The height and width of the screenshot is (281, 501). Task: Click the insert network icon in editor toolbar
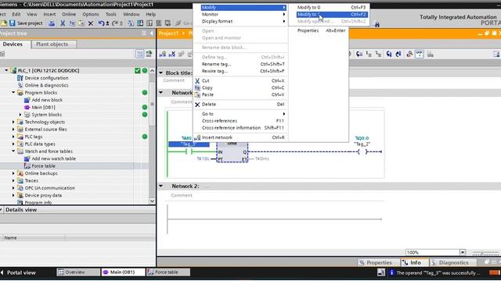coord(163,54)
